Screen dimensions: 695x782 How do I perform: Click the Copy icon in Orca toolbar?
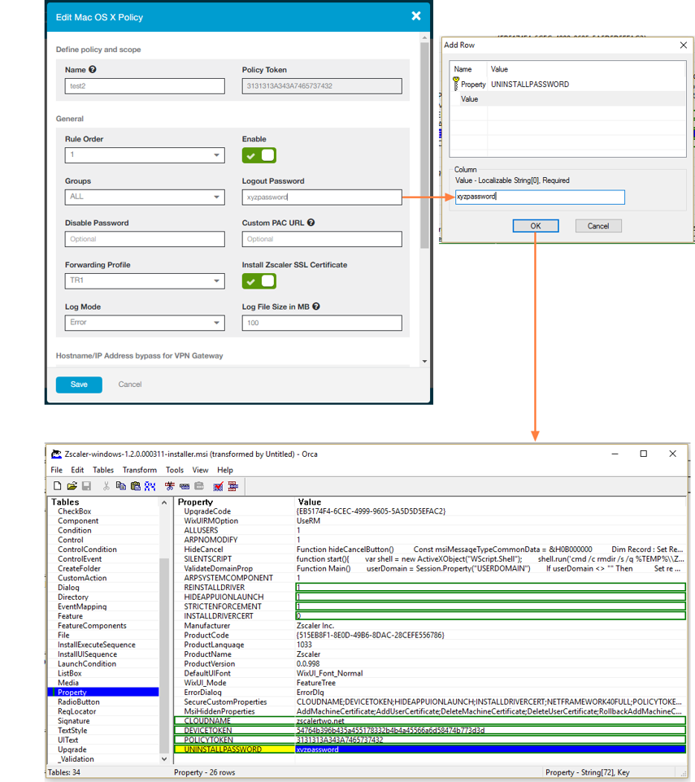point(121,486)
